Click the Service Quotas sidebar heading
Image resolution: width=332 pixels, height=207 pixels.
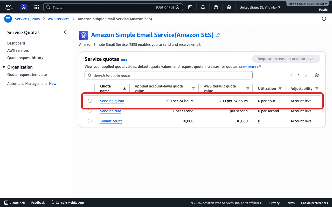[23, 32]
